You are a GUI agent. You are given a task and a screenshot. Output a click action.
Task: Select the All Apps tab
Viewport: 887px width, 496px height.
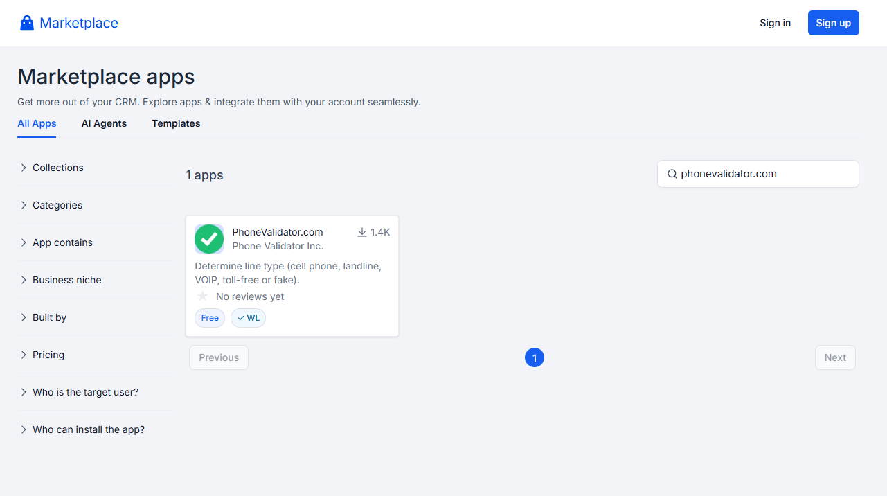coord(37,123)
